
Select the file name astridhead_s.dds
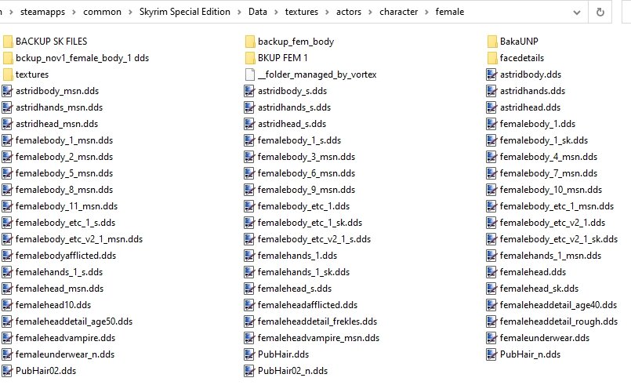click(x=292, y=124)
